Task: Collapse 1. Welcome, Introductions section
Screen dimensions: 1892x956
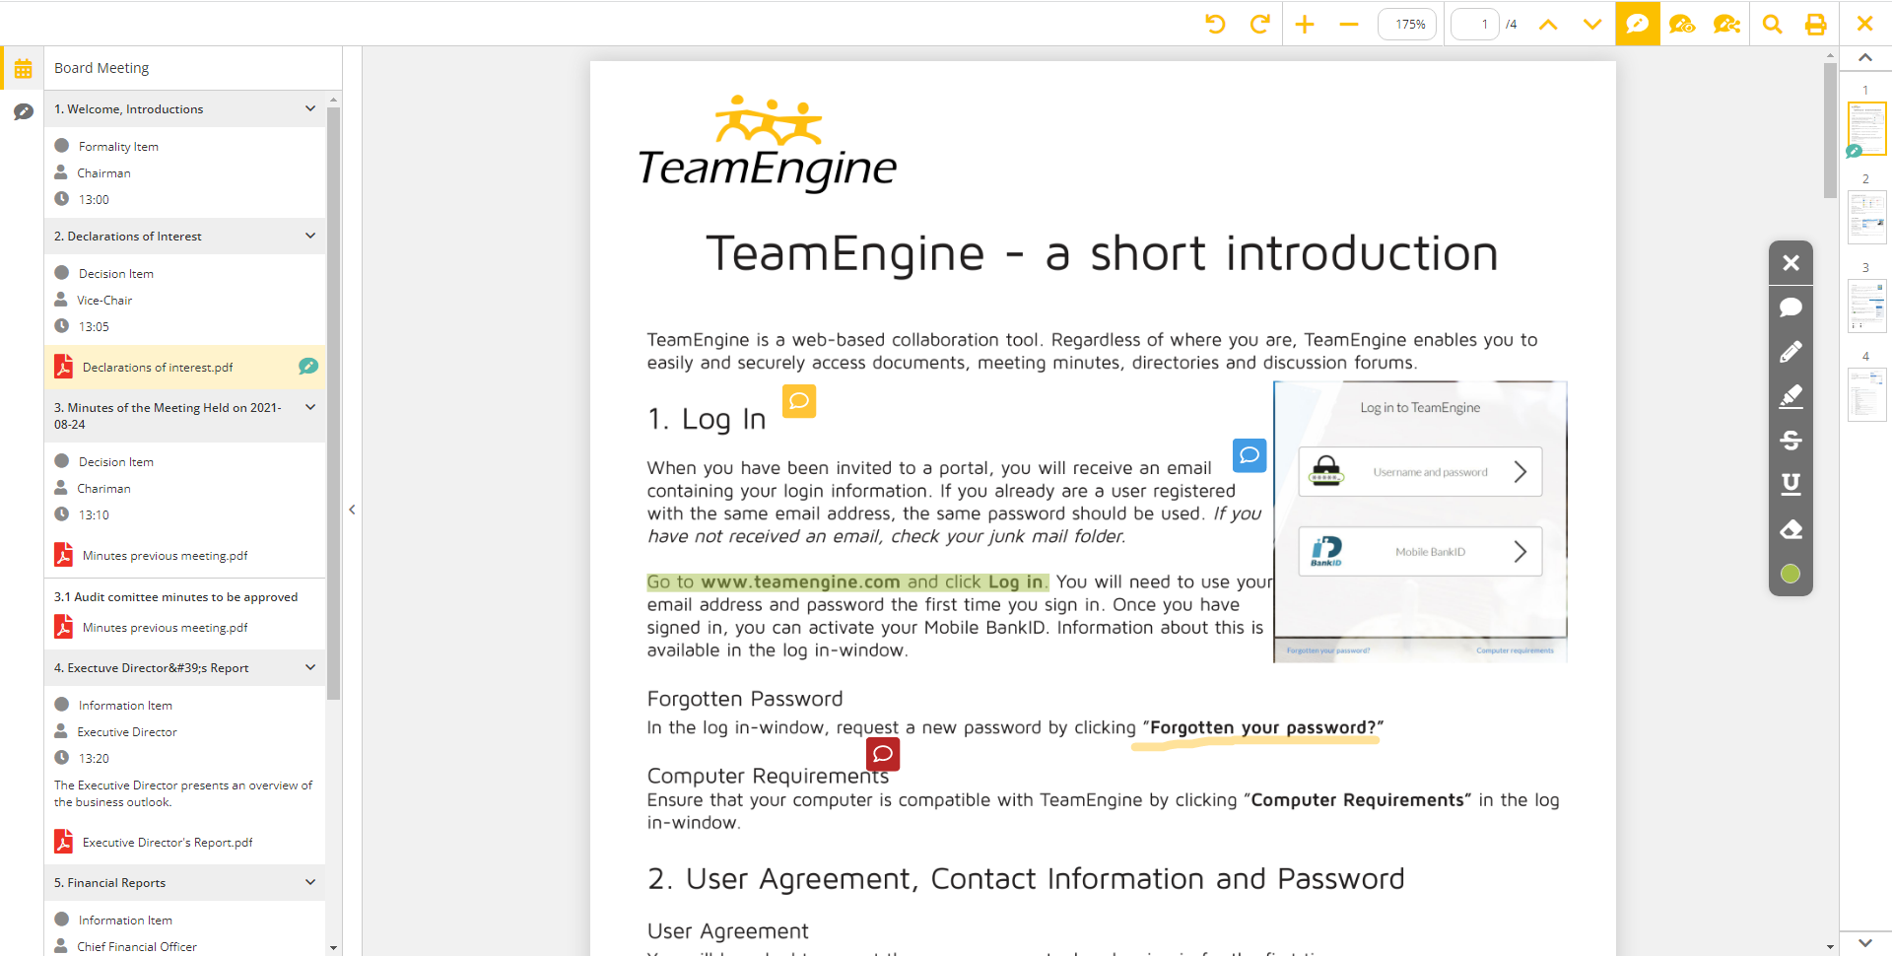Action: 310,108
